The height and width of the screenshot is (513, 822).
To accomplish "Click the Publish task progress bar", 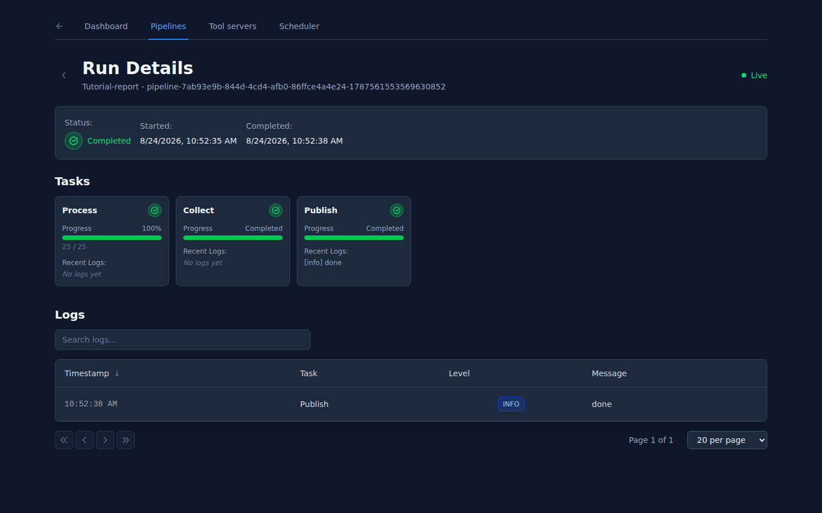I will 354,238.
